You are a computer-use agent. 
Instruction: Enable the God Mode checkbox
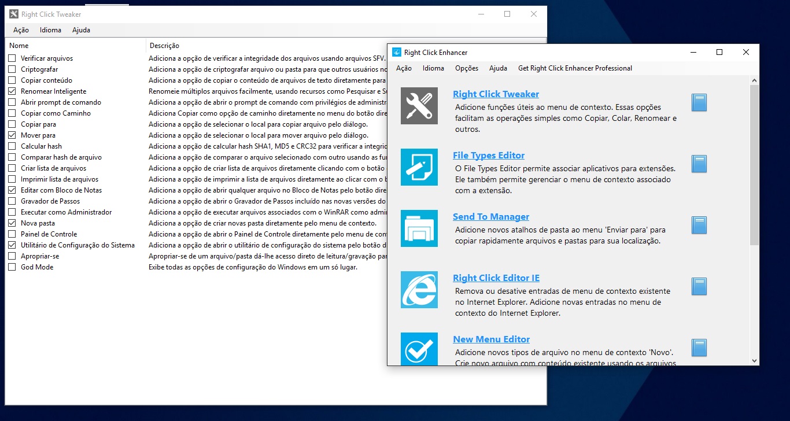pyautogui.click(x=12, y=267)
